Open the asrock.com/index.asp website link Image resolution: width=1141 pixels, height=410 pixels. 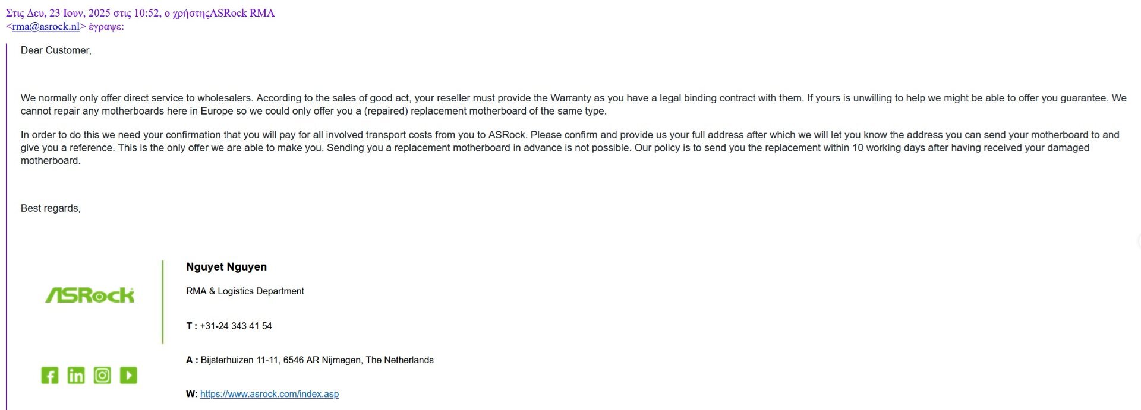(269, 394)
